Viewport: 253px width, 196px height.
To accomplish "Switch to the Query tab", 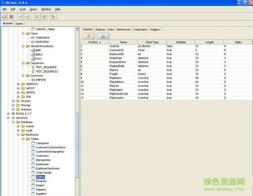I will click(19, 23).
